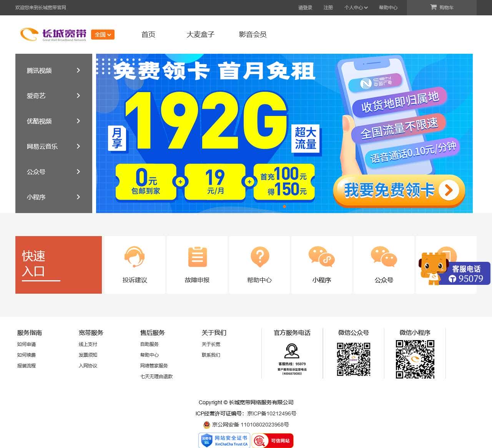This screenshot has height=448, width=492.
Task: Click the Great Wall Broadband logo
Action: click(x=53, y=34)
